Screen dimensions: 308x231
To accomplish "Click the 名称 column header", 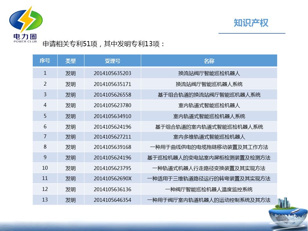I will point(209,61).
